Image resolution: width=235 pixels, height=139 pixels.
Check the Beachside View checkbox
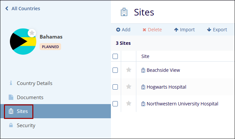(x=115, y=70)
